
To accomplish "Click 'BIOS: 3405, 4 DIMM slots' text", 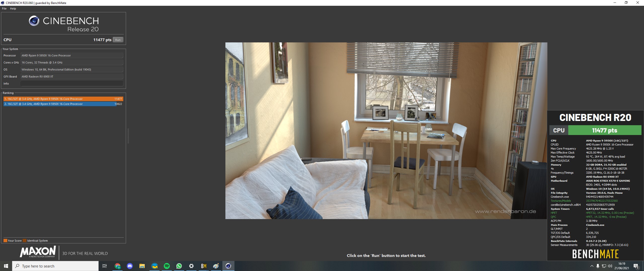I will point(601,185).
